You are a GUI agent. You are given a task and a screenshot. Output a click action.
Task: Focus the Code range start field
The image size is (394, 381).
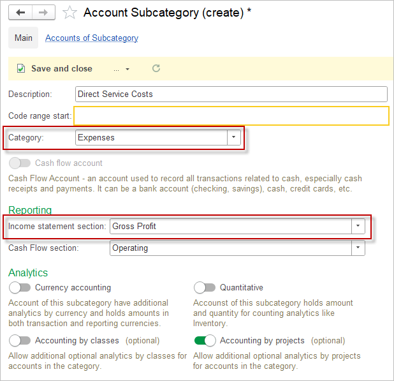click(x=231, y=116)
